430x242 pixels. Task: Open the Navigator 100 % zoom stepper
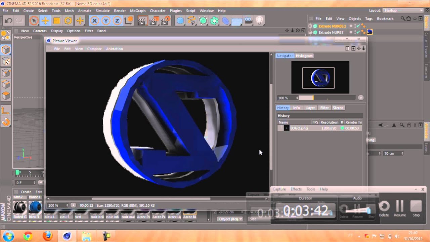[x=297, y=98]
